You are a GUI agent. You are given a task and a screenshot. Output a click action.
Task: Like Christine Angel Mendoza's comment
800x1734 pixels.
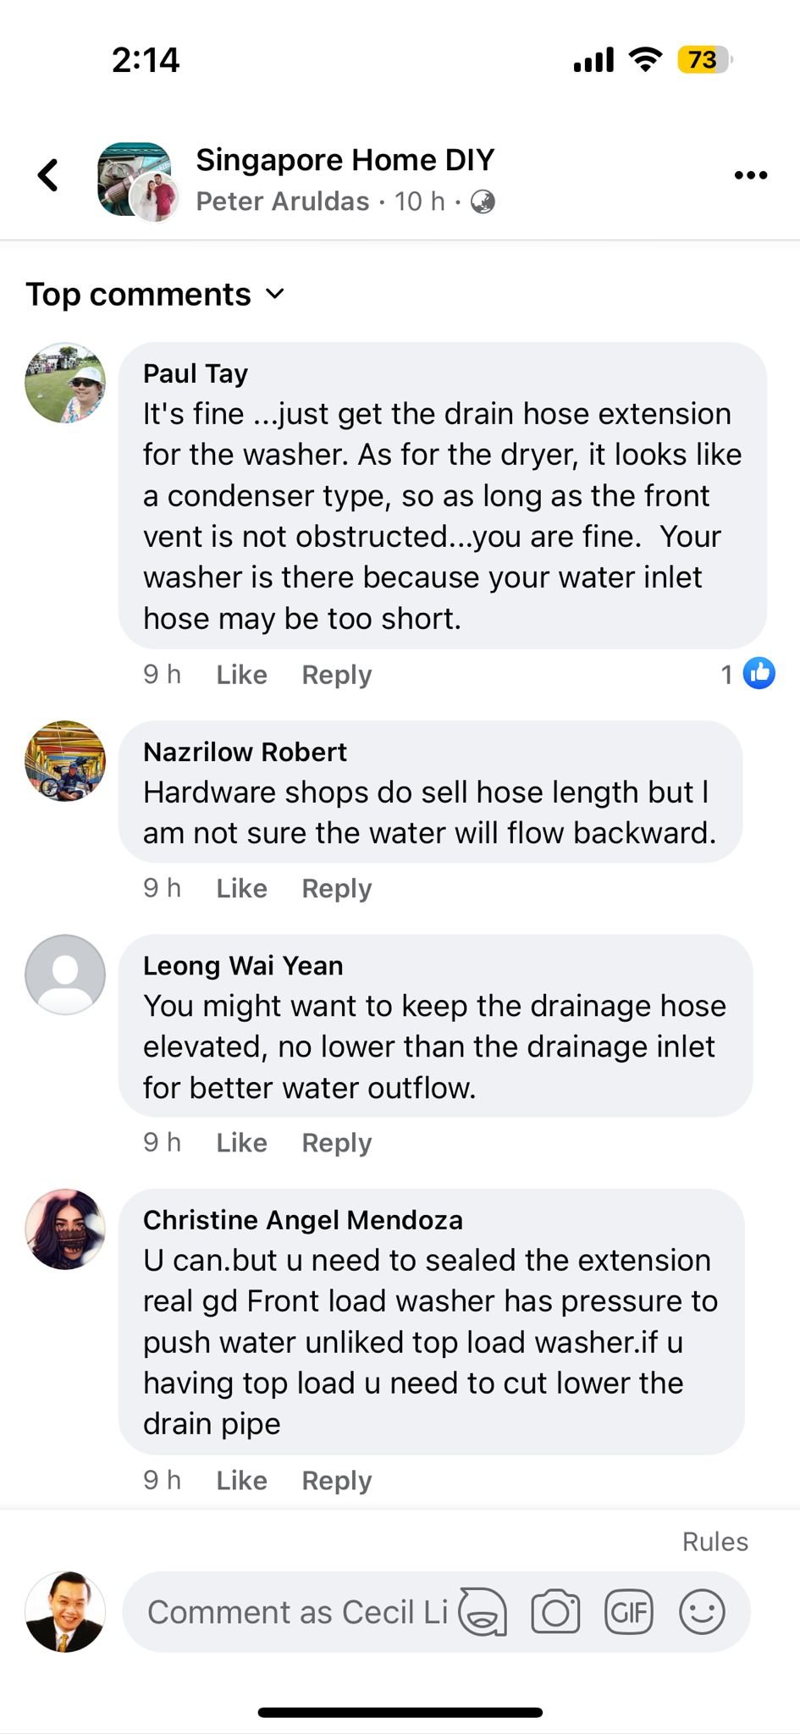[x=241, y=1480]
